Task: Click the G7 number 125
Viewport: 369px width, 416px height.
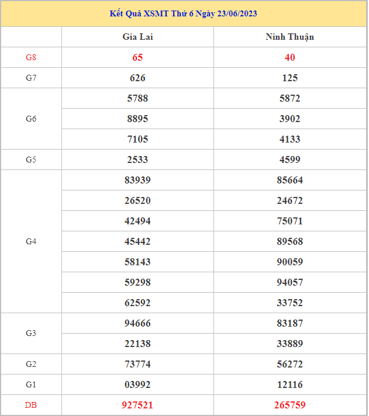Action: pos(289,78)
